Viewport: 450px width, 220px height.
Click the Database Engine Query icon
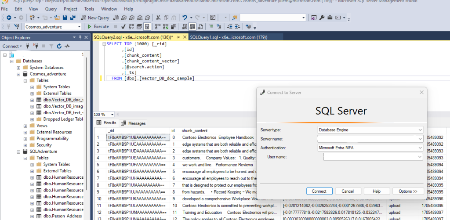pos(116,18)
